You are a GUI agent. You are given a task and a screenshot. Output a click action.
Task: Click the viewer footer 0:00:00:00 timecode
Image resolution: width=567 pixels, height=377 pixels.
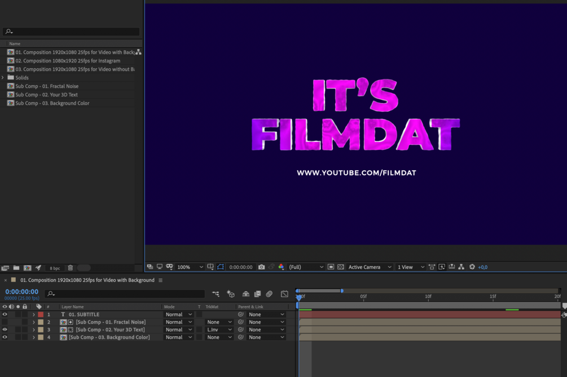[241, 267]
